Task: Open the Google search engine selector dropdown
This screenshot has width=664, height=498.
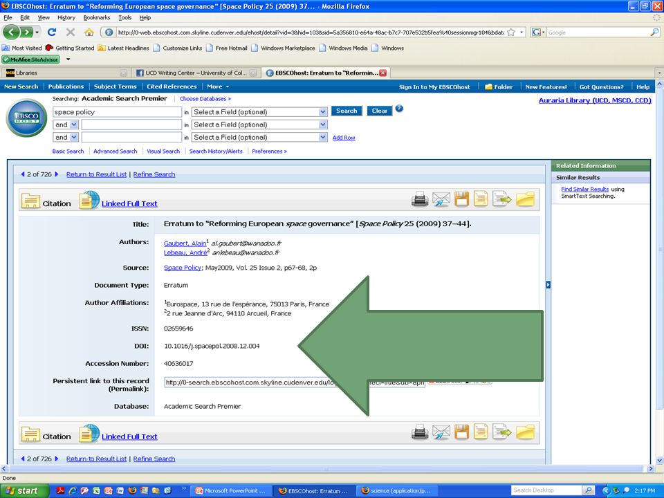Action: 538,33
